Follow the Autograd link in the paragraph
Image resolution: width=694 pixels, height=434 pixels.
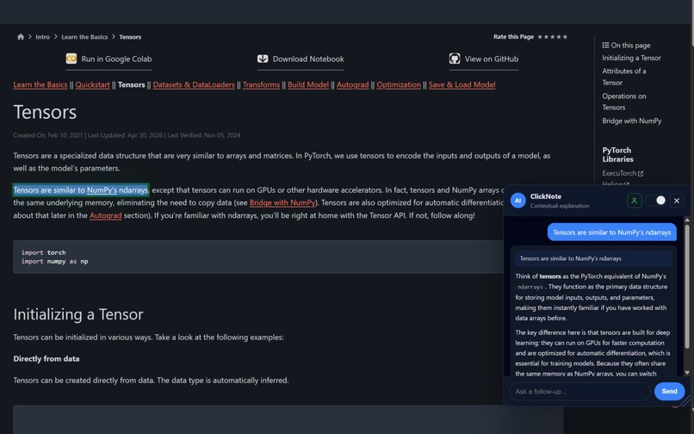(105, 215)
